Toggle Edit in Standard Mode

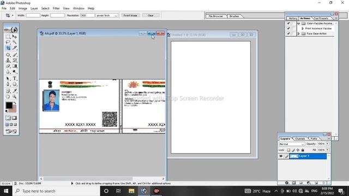click(8, 118)
